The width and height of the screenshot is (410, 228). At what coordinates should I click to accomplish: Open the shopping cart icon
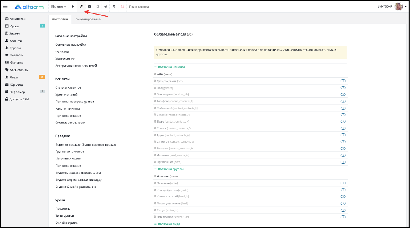pos(114,7)
